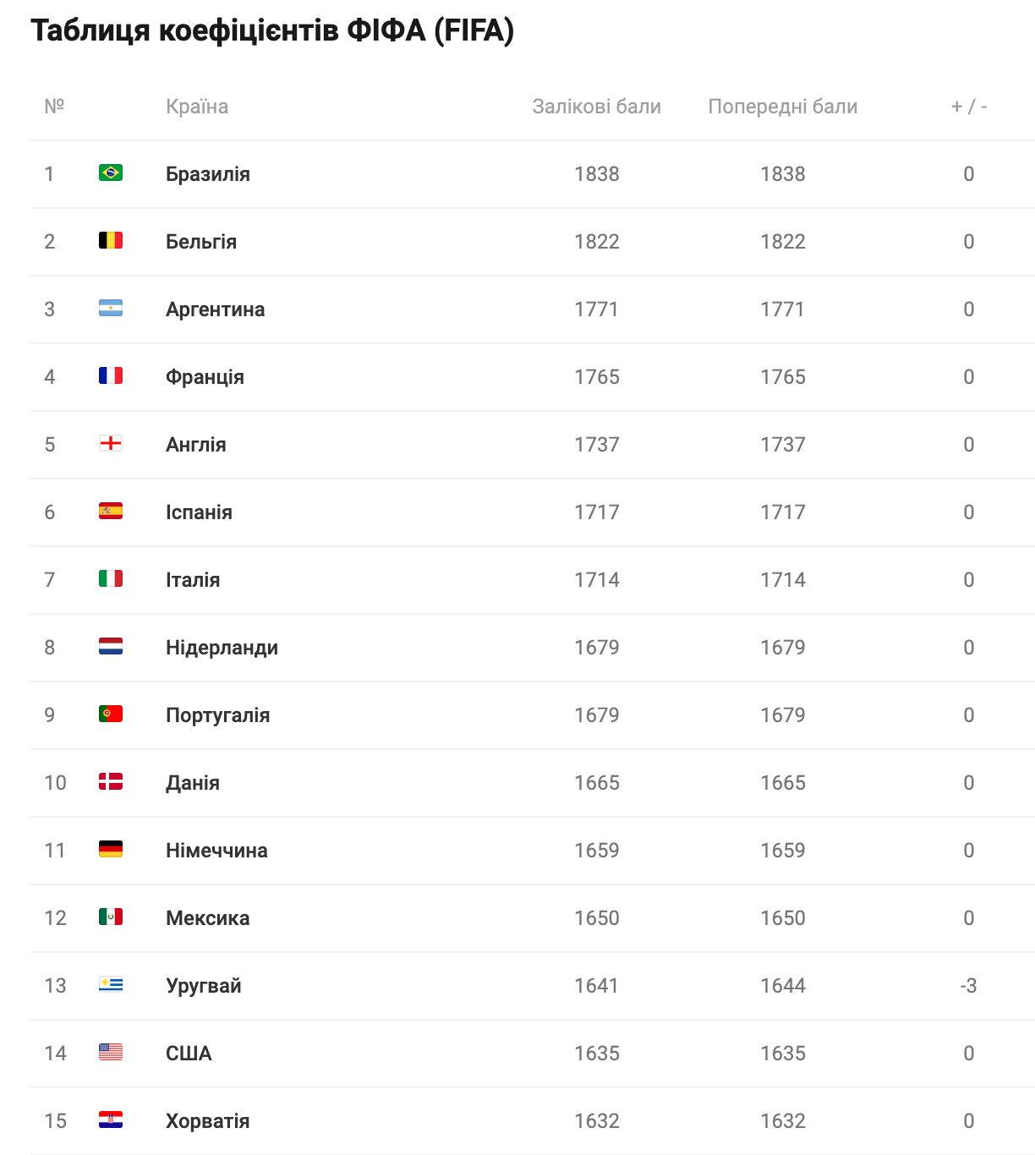Click the Croatia flag icon
The image size is (1035, 1155).
(x=111, y=1119)
